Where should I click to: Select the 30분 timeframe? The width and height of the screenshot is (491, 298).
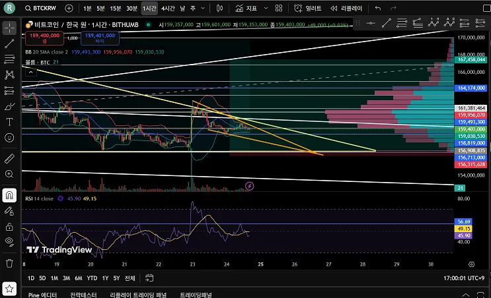click(132, 9)
